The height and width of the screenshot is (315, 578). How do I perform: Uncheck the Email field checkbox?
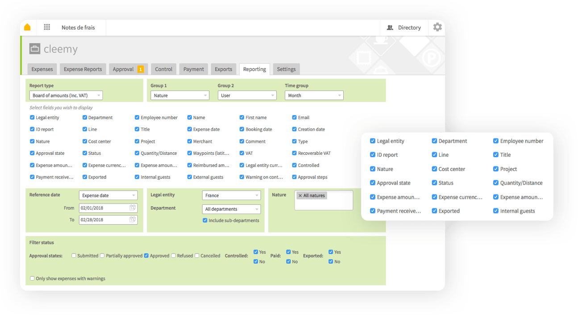click(294, 117)
